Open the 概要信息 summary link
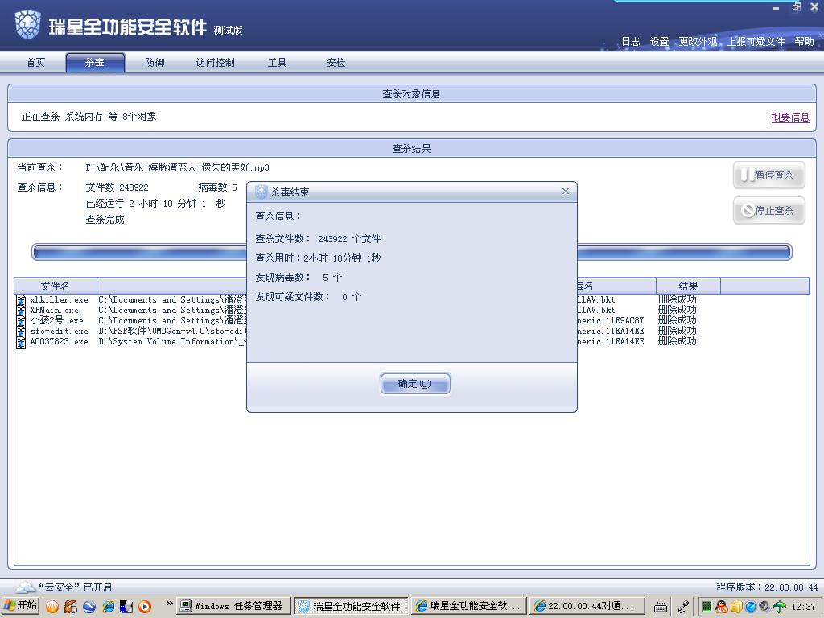 point(790,117)
